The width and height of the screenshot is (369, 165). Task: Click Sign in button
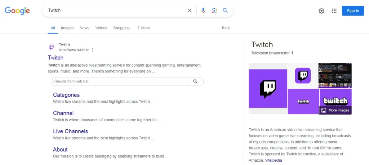(353, 11)
